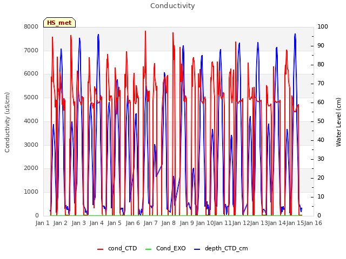Click the Jan 5 date label
Screen dimensions: 346x259
[114, 223]
